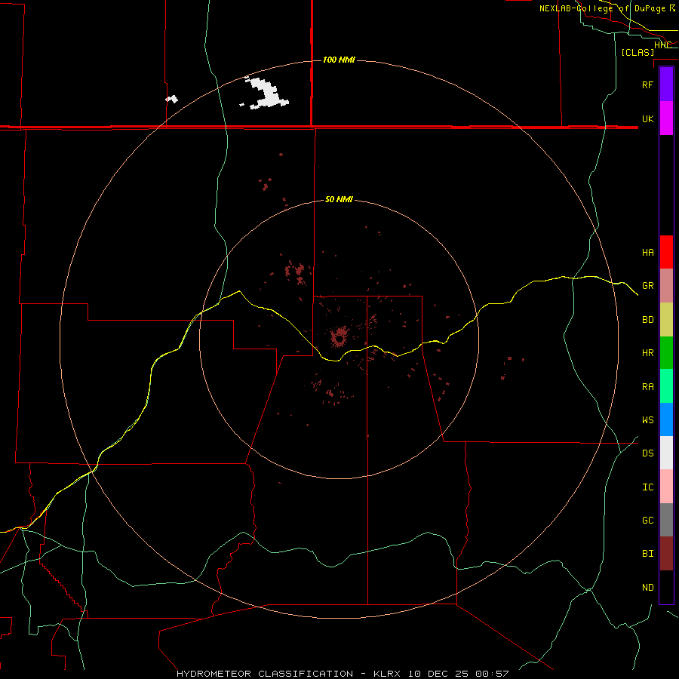Click the GC legend label
The height and width of the screenshot is (679, 679).
(x=647, y=521)
